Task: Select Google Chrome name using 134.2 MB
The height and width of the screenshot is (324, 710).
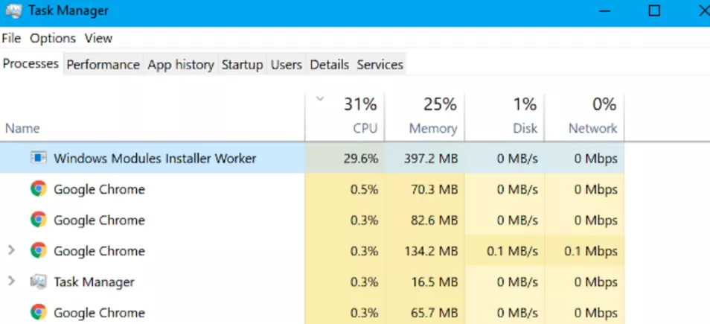Action: [99, 250]
